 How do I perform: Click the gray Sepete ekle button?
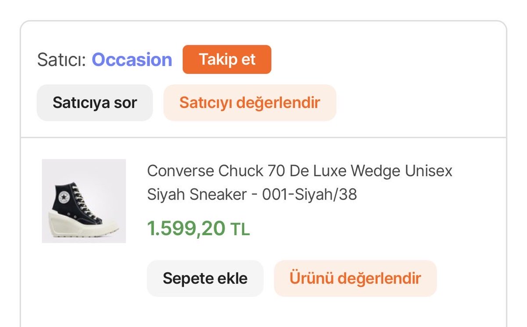pyautogui.click(x=205, y=278)
